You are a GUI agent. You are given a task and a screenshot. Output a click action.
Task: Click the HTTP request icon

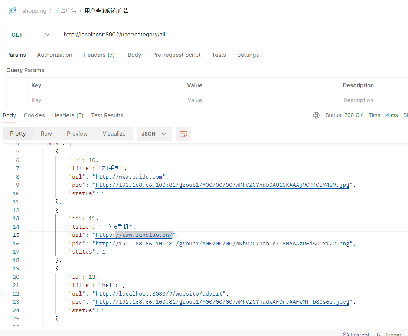pos(12,10)
